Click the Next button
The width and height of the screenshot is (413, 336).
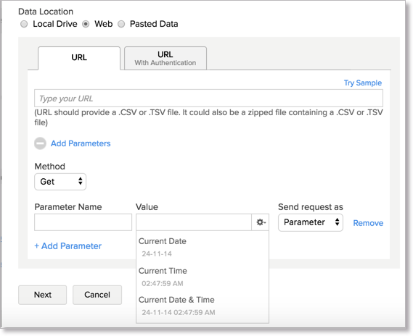click(42, 295)
